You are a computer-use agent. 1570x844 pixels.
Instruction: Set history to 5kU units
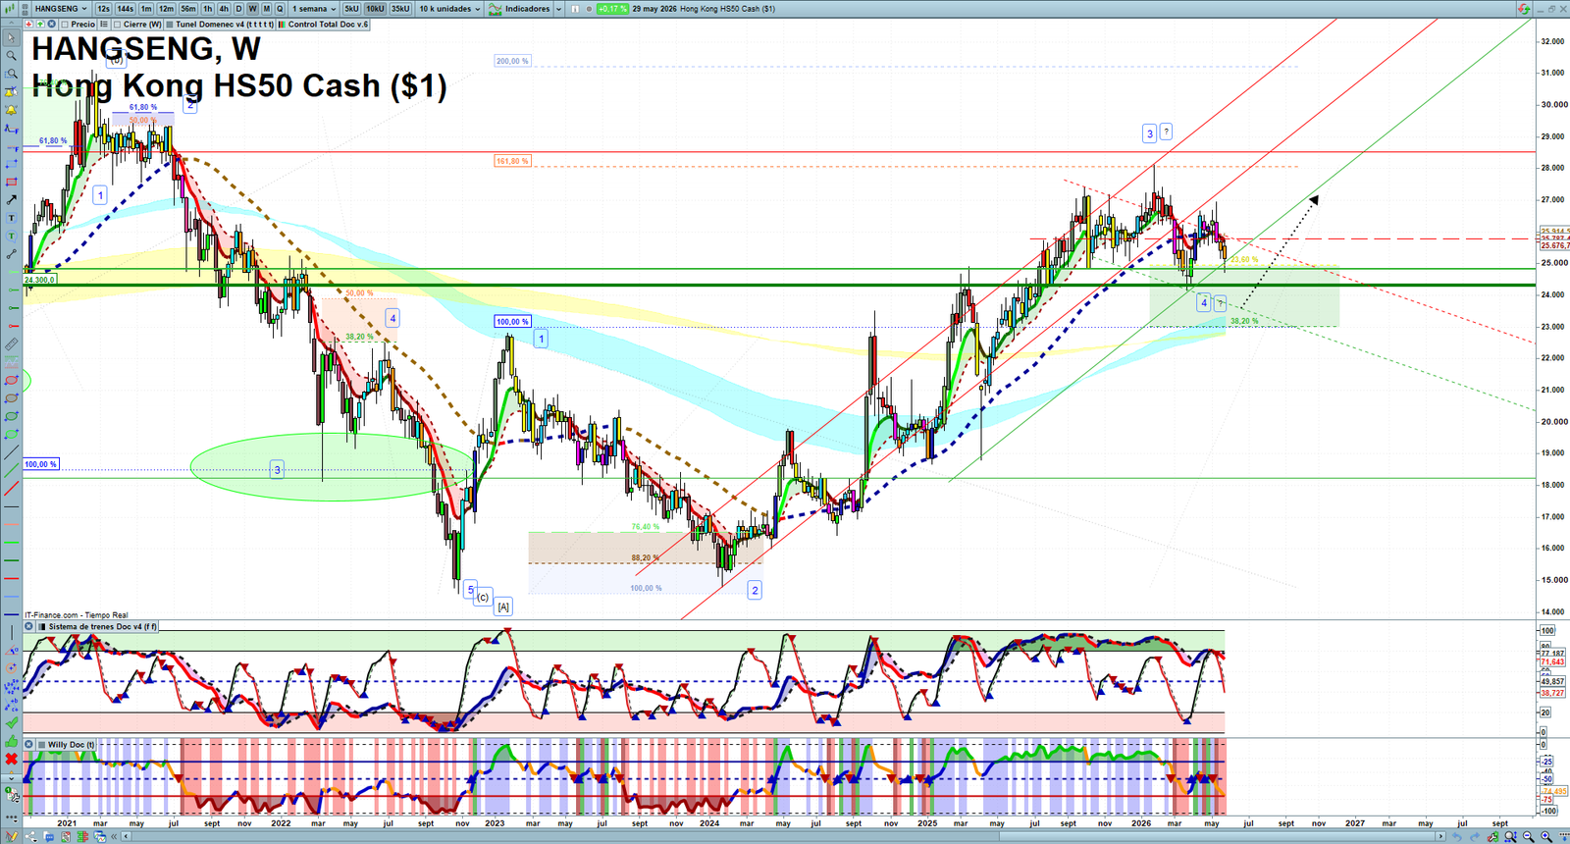tap(351, 9)
